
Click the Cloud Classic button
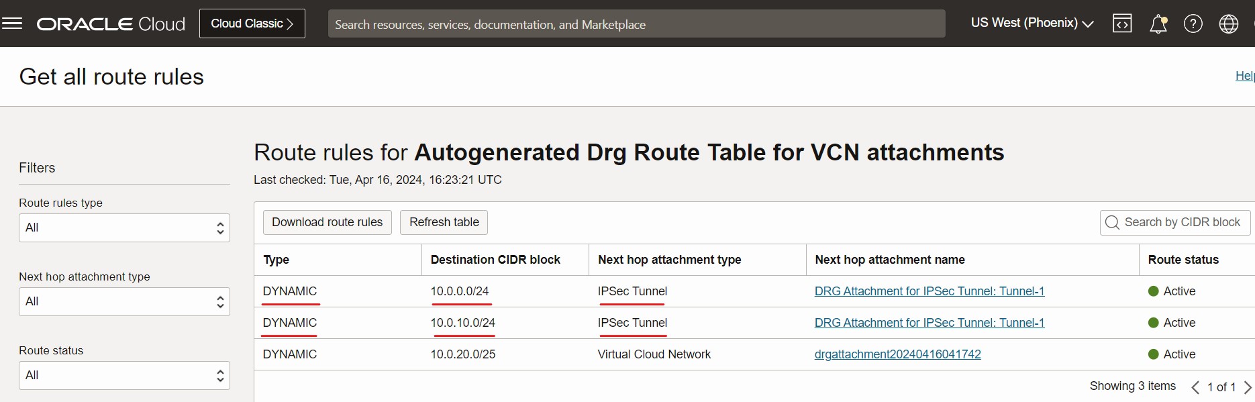tap(252, 23)
